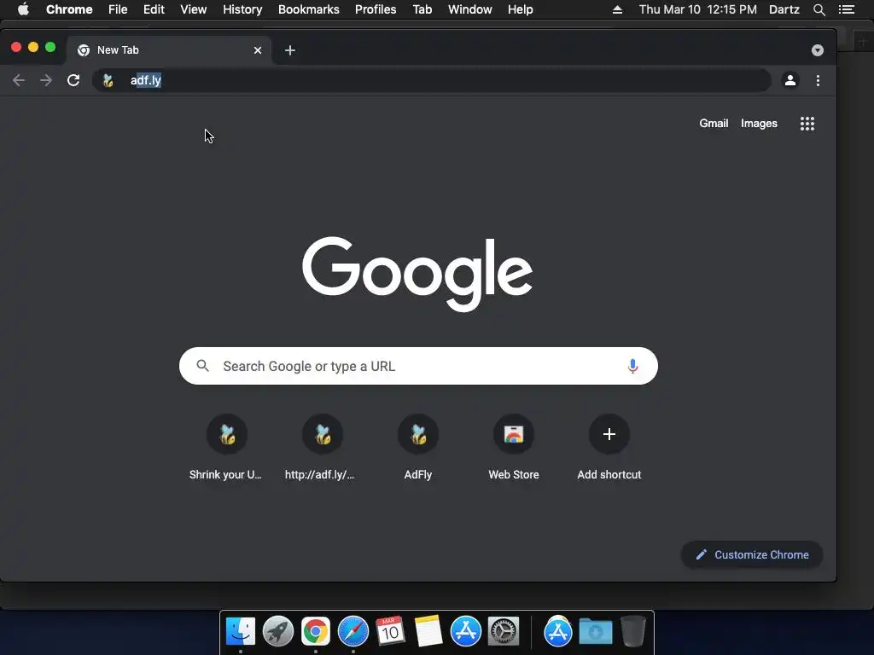Open the Bookmarks menu
The image size is (874, 655).
tap(309, 9)
